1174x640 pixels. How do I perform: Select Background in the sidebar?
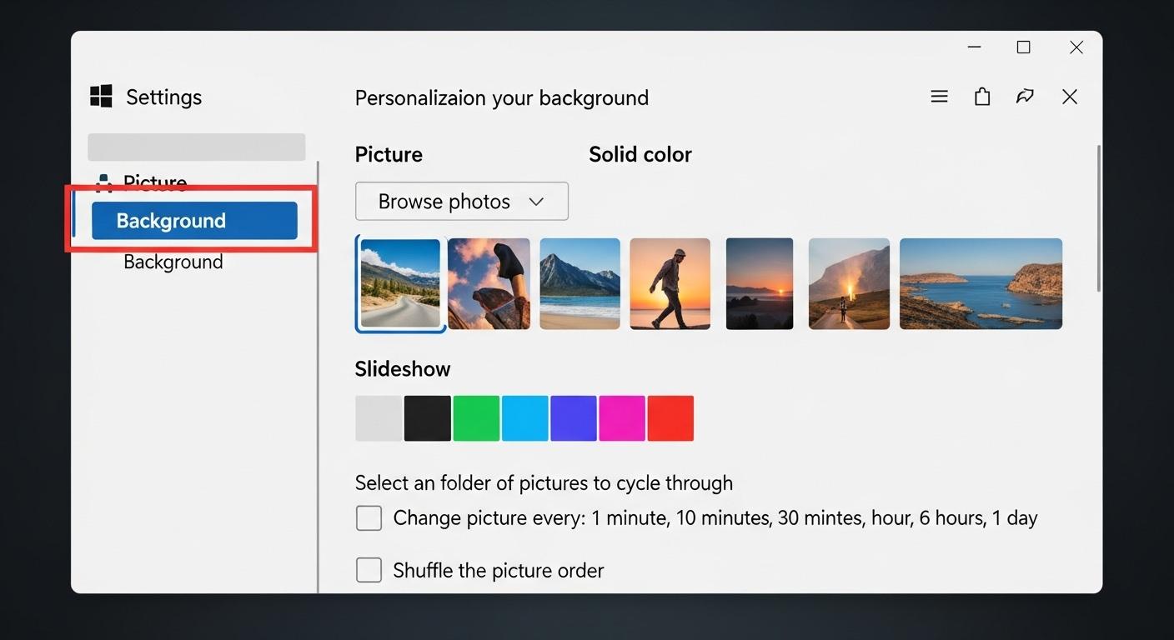pos(193,220)
